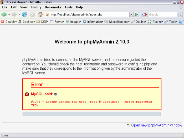Open the Forward history dropdown arrow
Viewport: 184px width, 138px height.
(x=19, y=15)
